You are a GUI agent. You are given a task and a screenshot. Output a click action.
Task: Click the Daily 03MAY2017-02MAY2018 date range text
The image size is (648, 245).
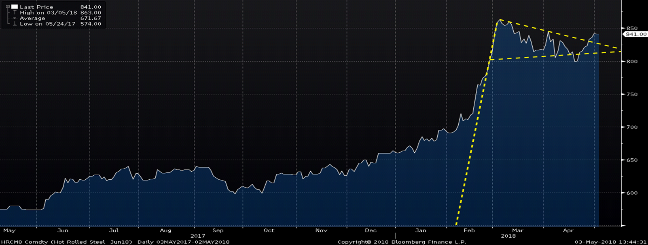[x=183, y=242]
